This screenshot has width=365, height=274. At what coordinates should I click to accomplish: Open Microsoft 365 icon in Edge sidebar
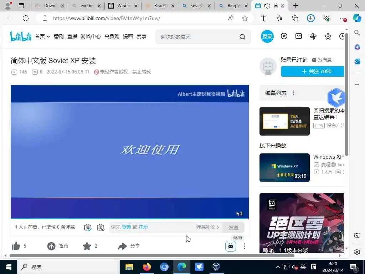point(357,47)
